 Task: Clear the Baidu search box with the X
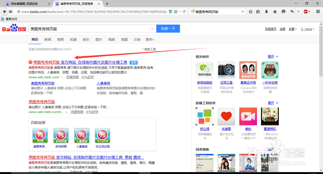tap(152, 29)
